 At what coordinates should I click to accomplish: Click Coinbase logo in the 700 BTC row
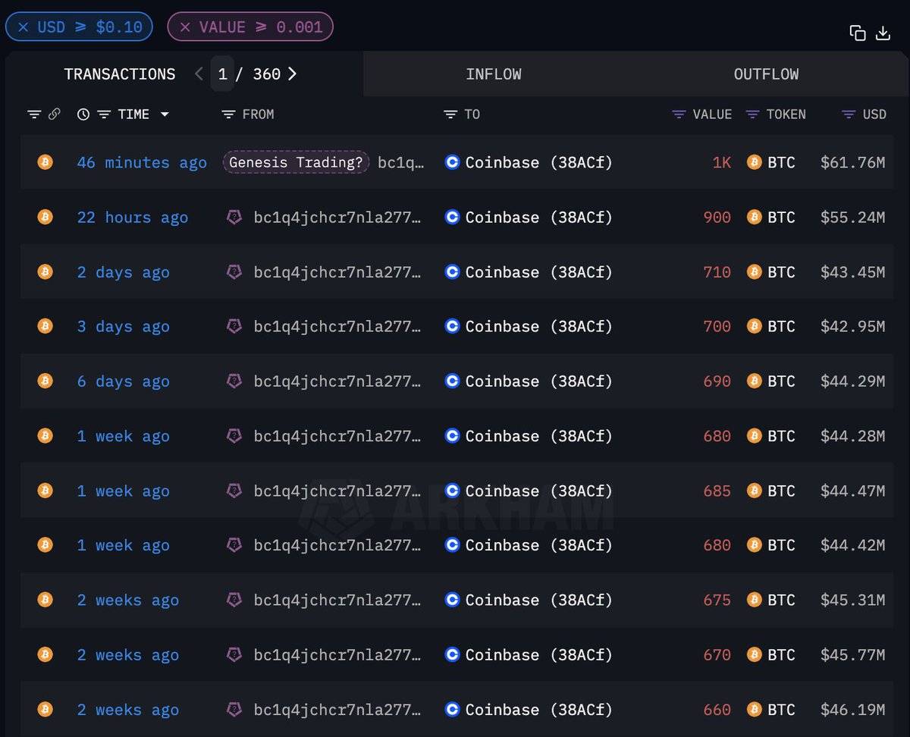(x=452, y=326)
